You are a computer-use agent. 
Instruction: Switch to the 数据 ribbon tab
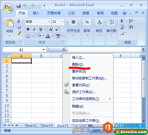pyautogui.click(x=86, y=13)
